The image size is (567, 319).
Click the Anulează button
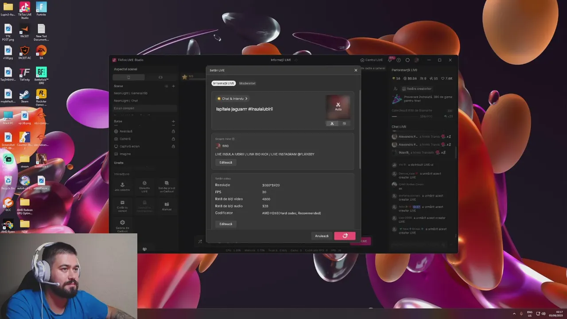[322, 236]
